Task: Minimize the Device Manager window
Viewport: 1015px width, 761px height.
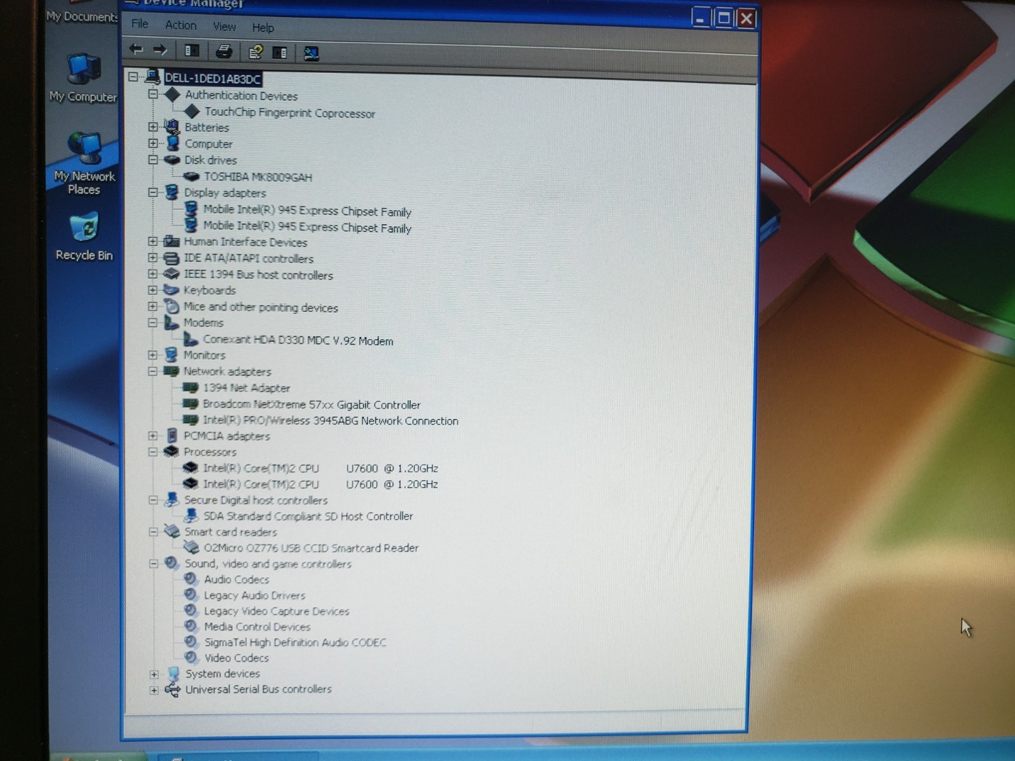Action: [x=700, y=17]
